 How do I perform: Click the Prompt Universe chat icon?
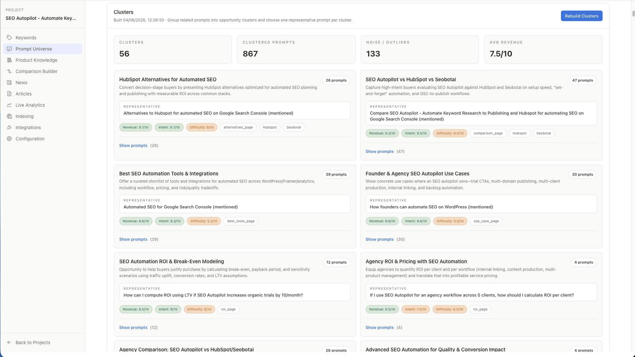(x=9, y=49)
